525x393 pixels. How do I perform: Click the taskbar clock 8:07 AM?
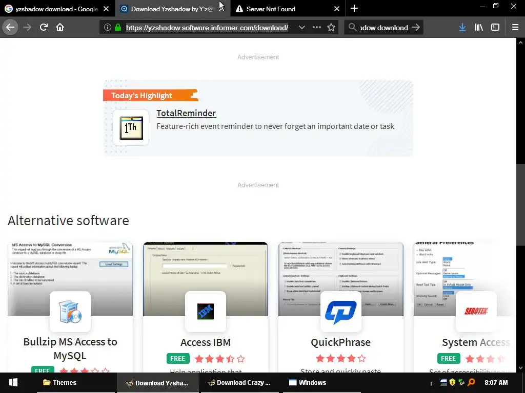pyautogui.click(x=496, y=382)
